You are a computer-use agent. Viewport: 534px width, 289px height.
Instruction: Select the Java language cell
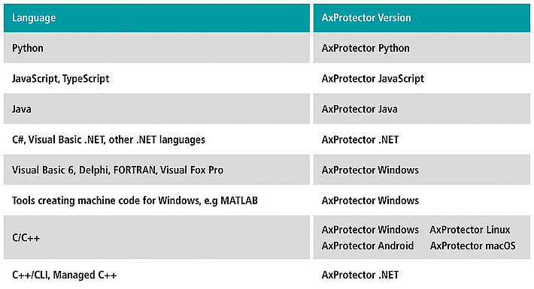point(156,109)
